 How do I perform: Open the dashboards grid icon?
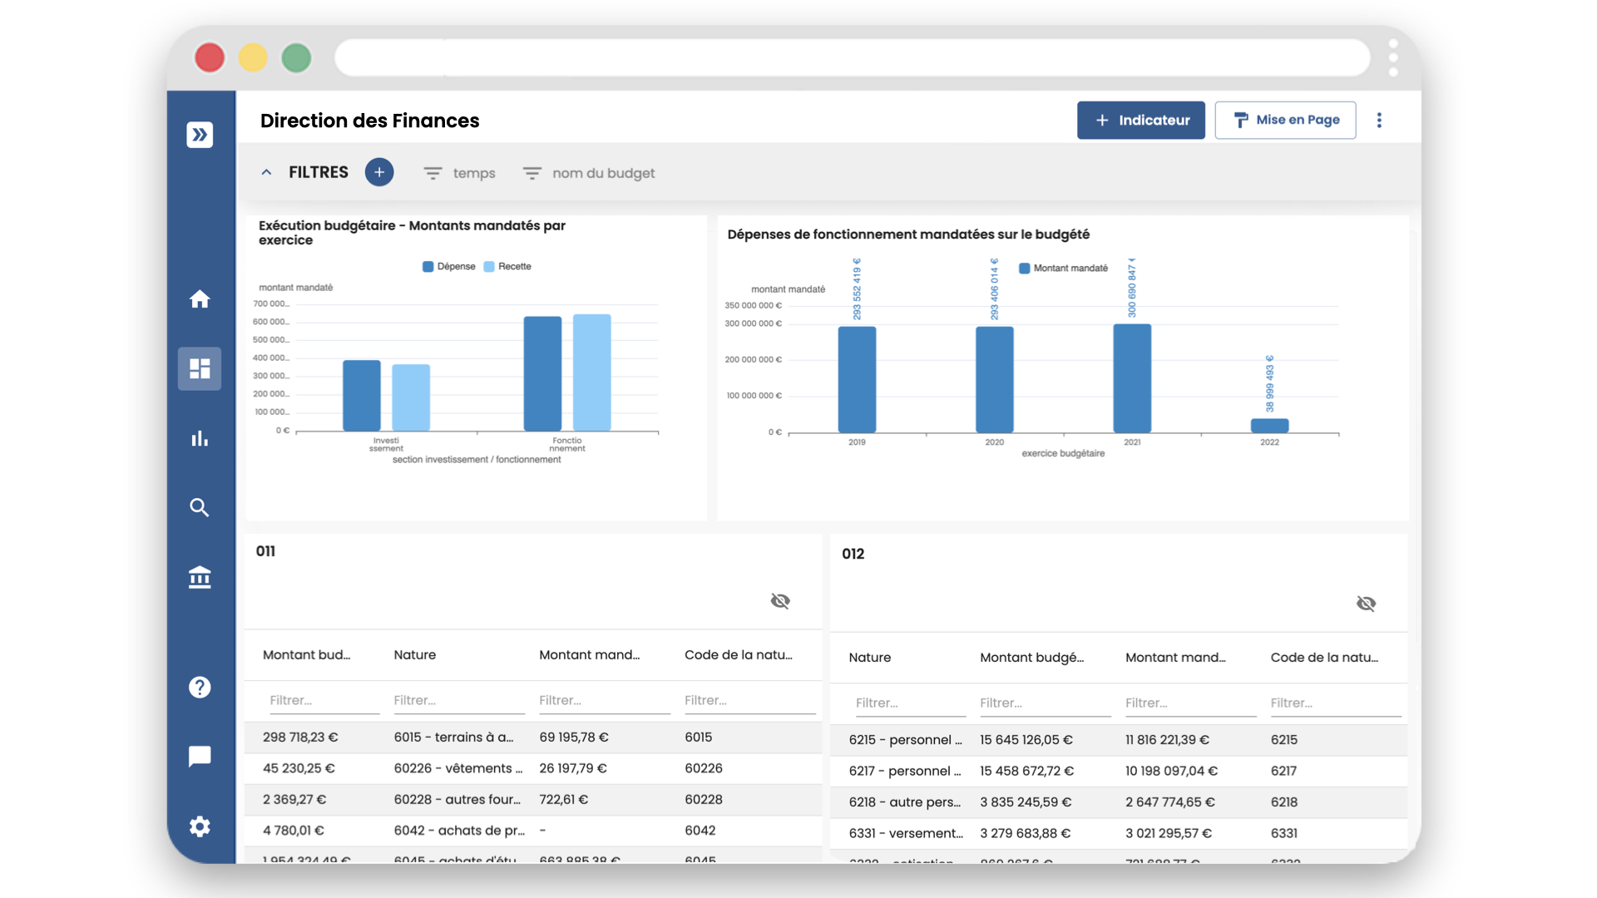200,368
